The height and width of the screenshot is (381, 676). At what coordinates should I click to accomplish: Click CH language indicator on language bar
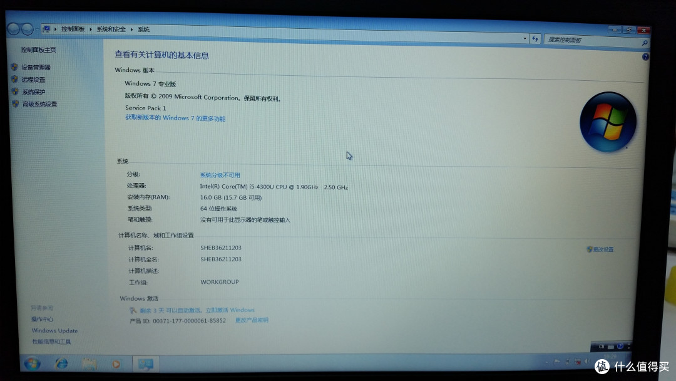click(x=602, y=347)
